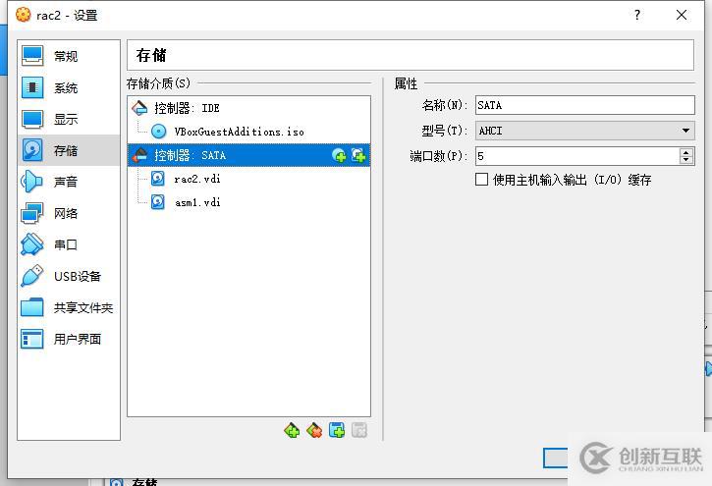Image resolution: width=712 pixels, height=486 pixels.
Task: Add a new storage controller
Action: pos(292,430)
